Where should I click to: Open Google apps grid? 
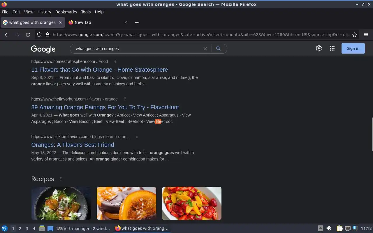click(x=332, y=48)
